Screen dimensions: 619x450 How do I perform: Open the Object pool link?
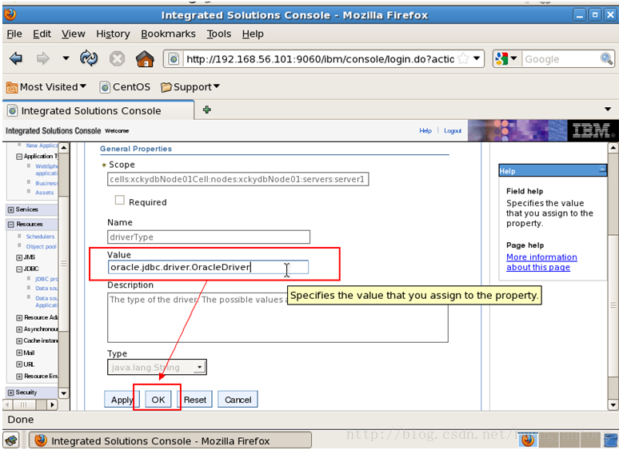[42, 246]
